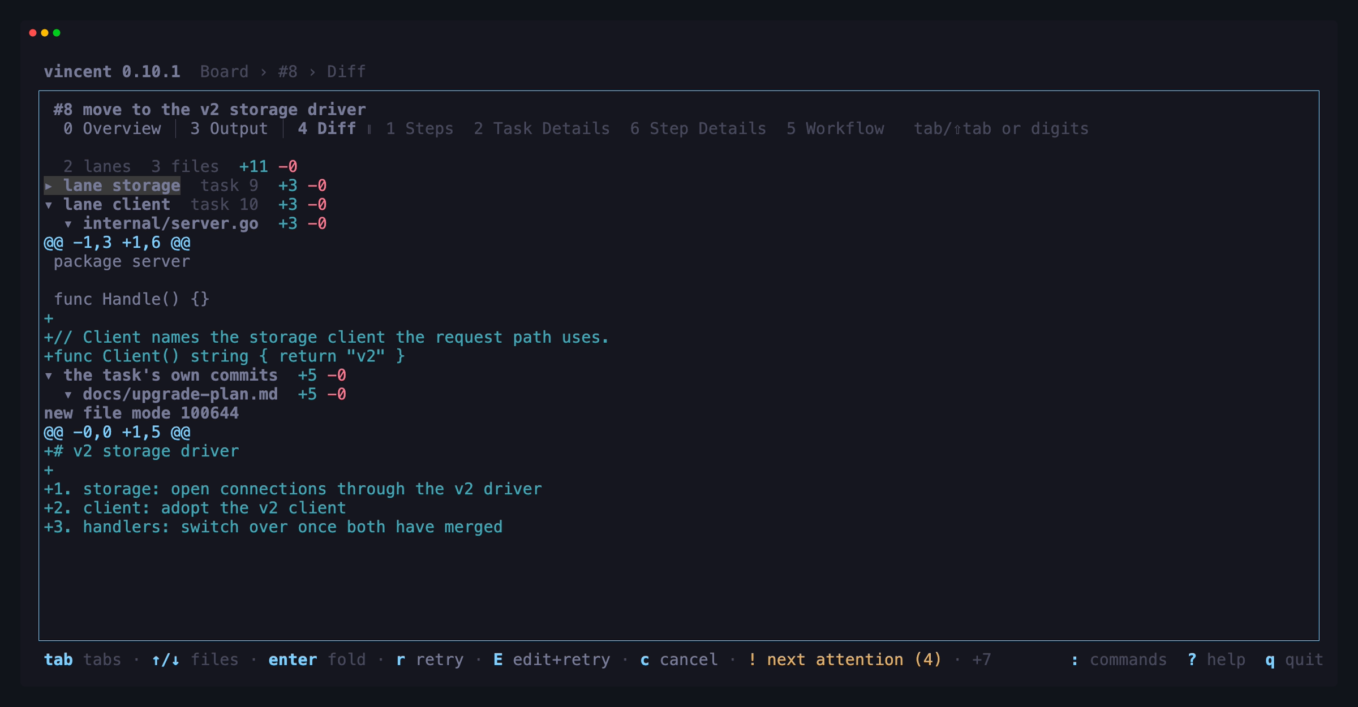The image size is (1358, 707).
Task: Click the 3 files summary text
Action: pyautogui.click(x=185, y=167)
